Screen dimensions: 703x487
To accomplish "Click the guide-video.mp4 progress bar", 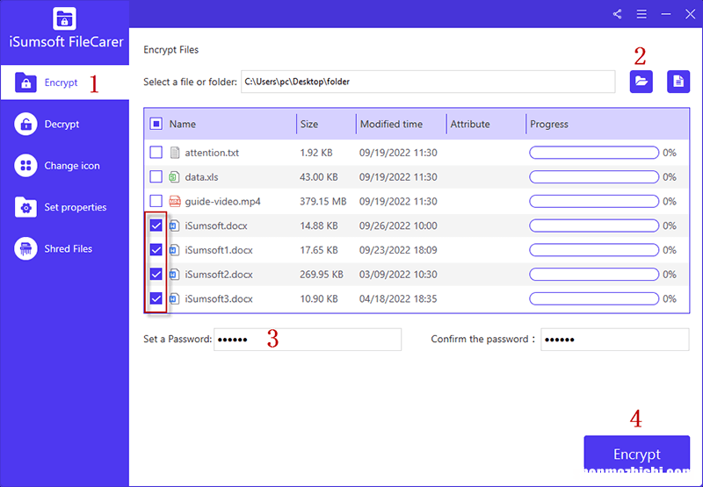I will click(594, 202).
